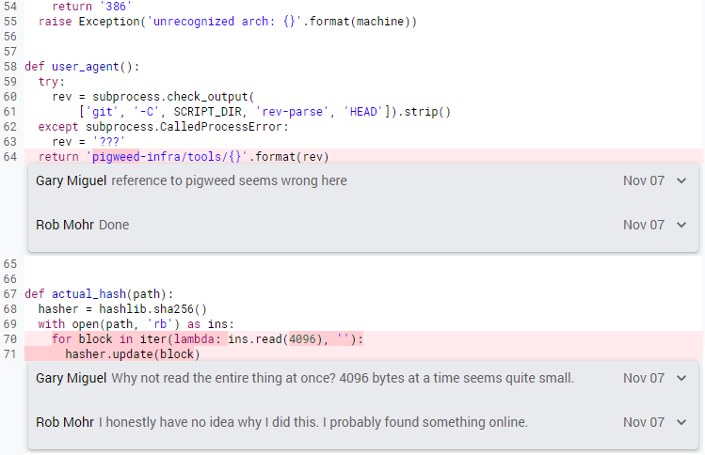Click Rob Mohr's name on Done reply
The height and width of the screenshot is (455, 705).
65,225
